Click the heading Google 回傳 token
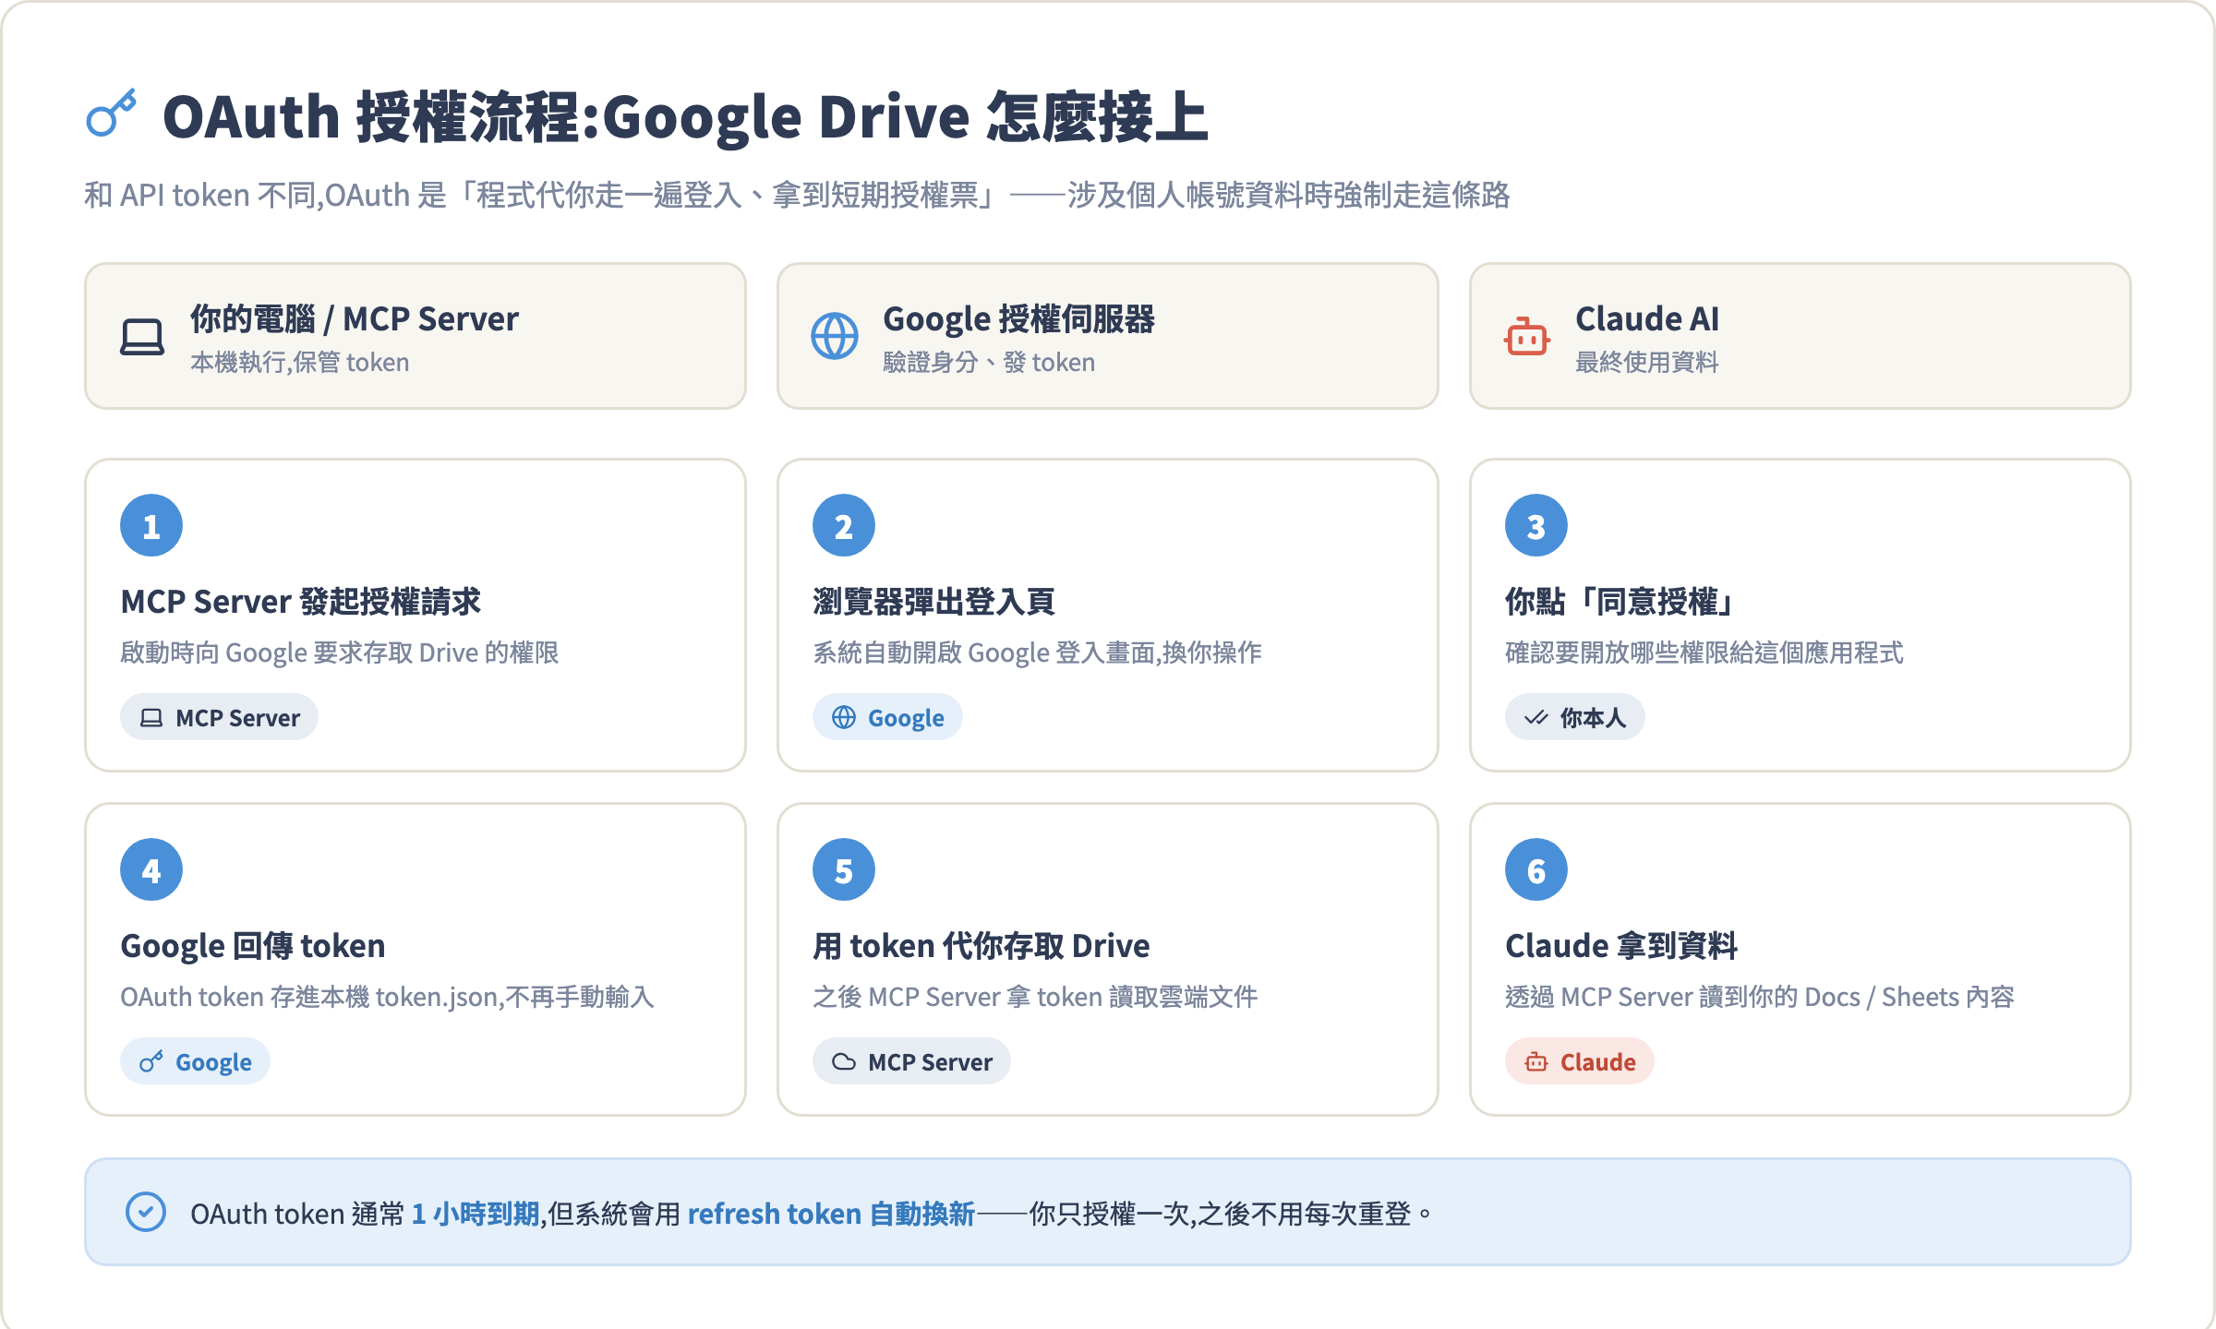 tap(253, 946)
